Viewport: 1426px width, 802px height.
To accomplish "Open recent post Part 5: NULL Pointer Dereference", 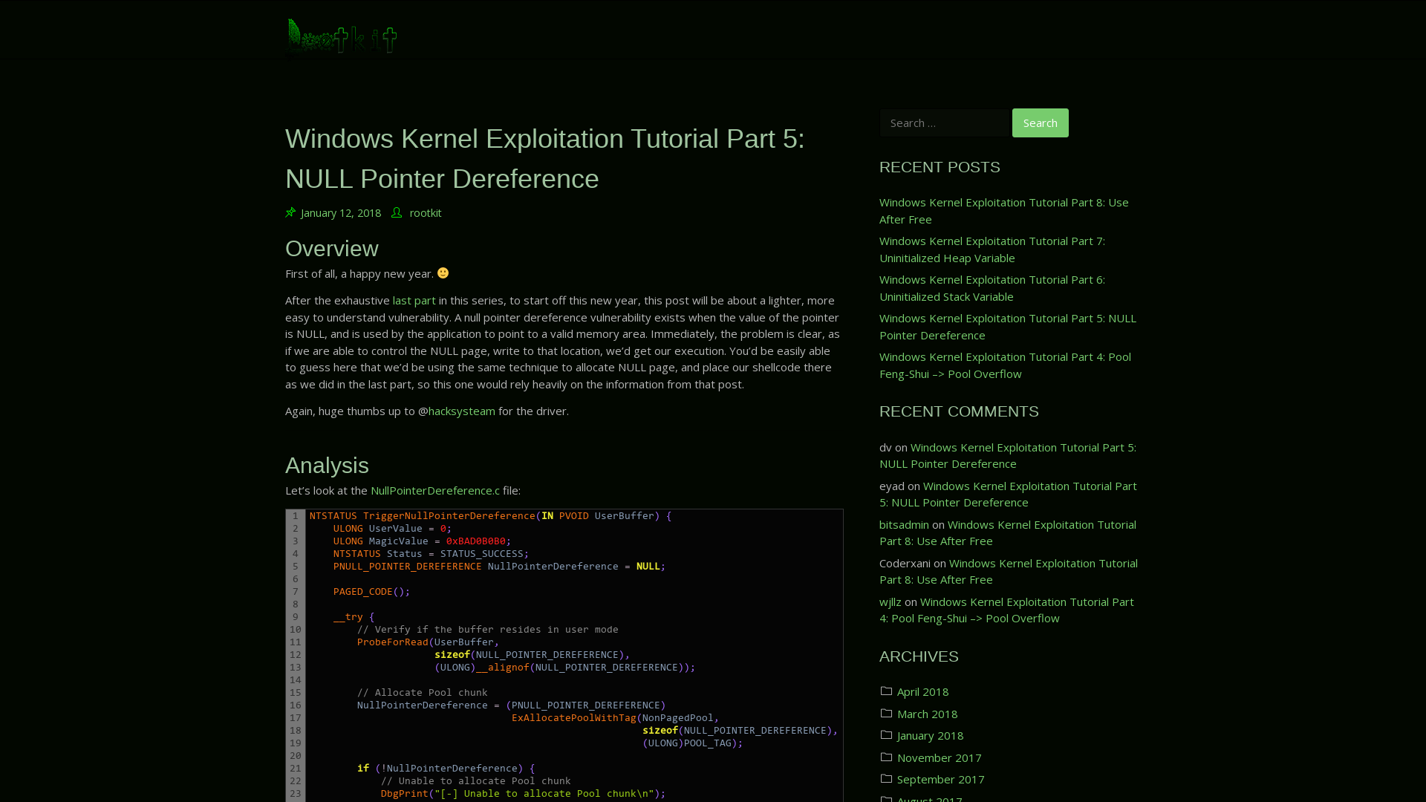I will [x=1008, y=327].
